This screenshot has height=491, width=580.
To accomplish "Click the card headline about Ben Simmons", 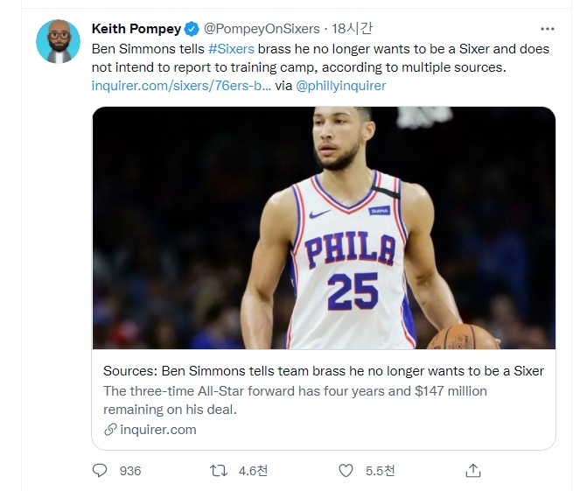I will pyautogui.click(x=324, y=371).
